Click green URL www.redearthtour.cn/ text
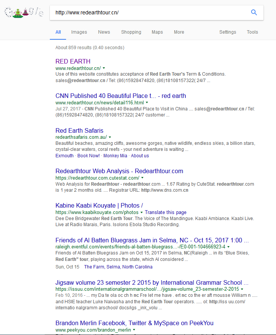This screenshot has height=335, width=276. [78, 68]
